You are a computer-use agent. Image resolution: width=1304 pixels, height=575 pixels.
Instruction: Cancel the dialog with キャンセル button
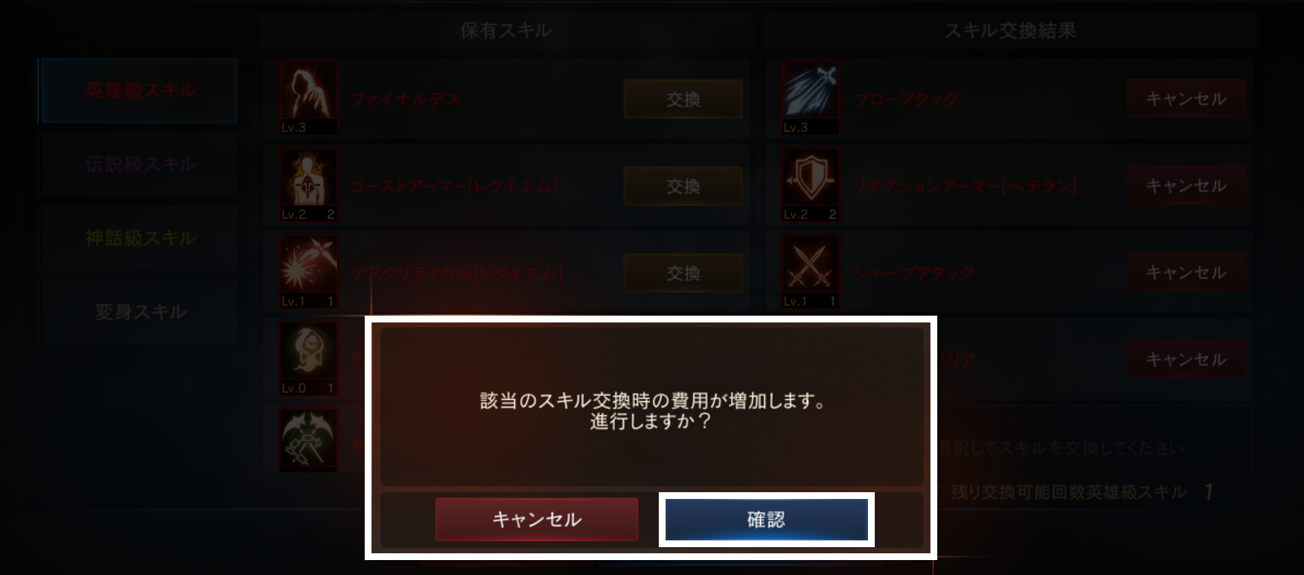(x=537, y=519)
